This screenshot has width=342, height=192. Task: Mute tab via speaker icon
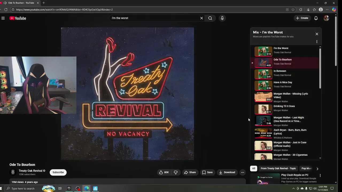[x=5, y=3]
